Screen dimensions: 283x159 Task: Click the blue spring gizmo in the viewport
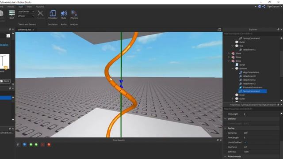click(x=121, y=84)
